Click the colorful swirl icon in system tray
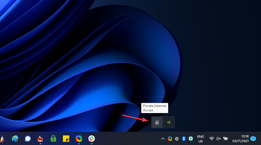Viewport: 261px width, 145px height. click(170, 139)
